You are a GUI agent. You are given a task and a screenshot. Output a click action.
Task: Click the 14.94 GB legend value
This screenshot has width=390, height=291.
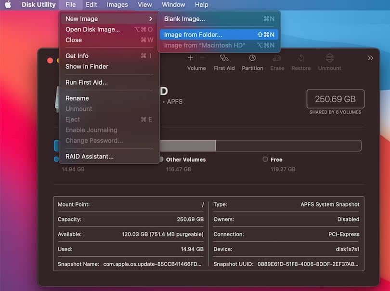(x=73, y=169)
